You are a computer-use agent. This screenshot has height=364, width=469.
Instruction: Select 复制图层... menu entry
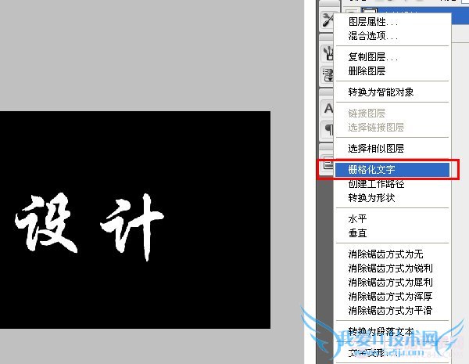(392, 57)
